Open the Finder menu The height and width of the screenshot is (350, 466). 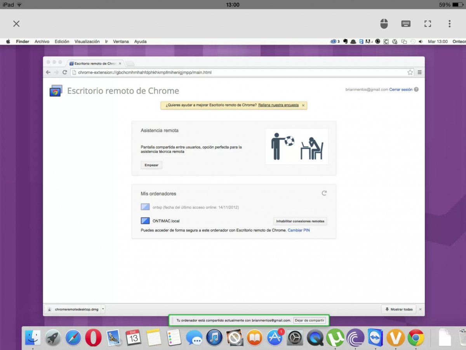click(23, 42)
